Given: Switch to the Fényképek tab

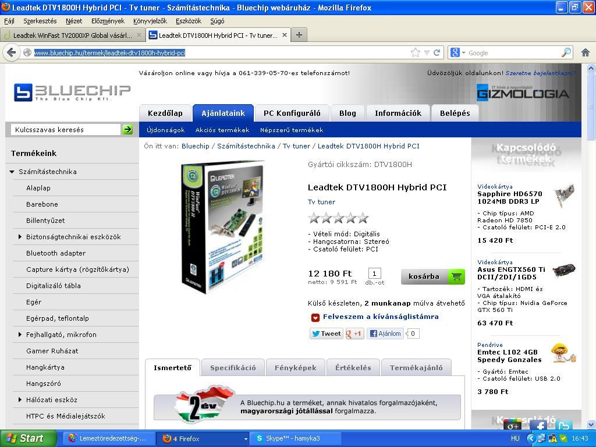Looking at the screenshot, I should (295, 368).
